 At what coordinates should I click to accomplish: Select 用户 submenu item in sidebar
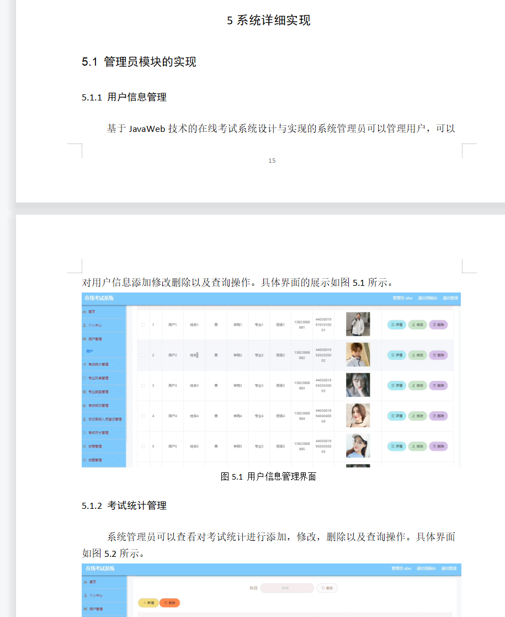coord(89,351)
